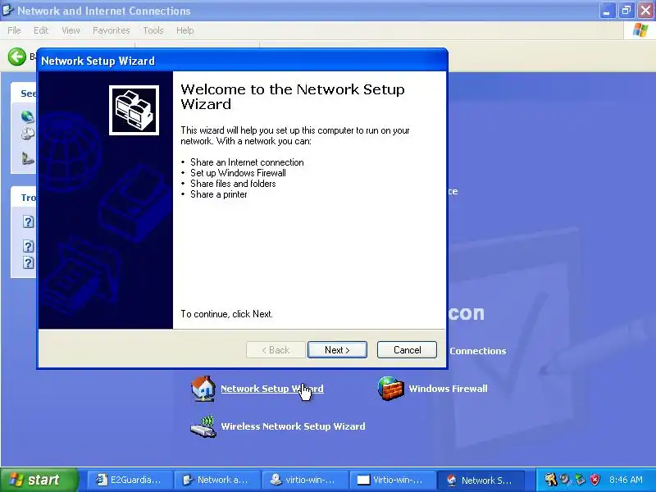Click the 8:46 AM clock
The width and height of the screenshot is (656, 492).
pos(626,480)
